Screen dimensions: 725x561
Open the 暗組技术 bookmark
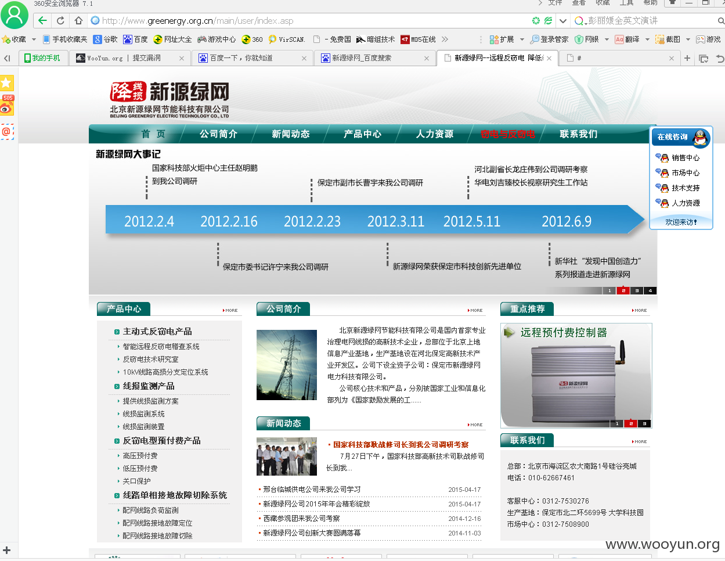pos(376,39)
